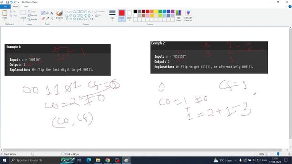The width and height of the screenshot is (292, 164).
Task: Show hidden system tray icons
Action: click(x=236, y=160)
